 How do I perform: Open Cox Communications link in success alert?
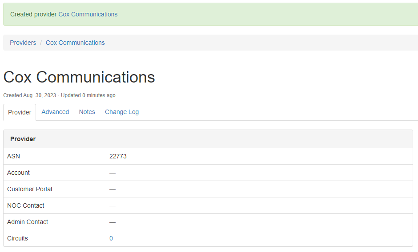(88, 14)
